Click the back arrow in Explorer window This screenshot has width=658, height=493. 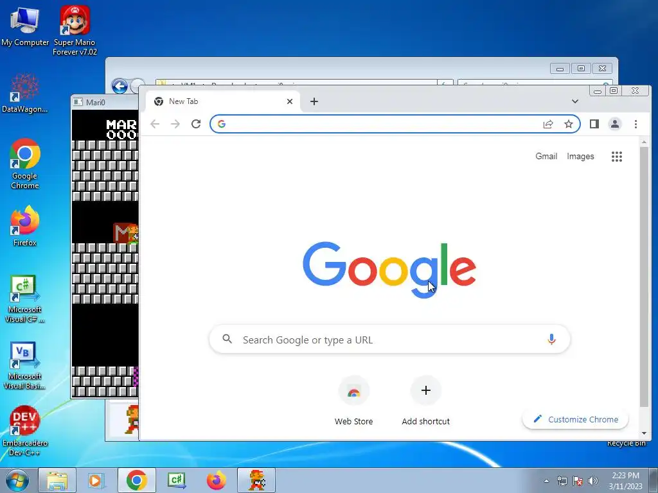point(120,87)
